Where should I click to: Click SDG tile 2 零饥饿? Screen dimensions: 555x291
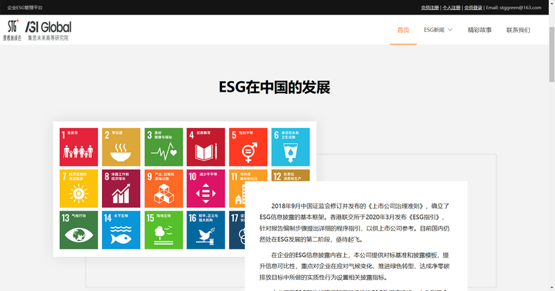[x=121, y=147]
